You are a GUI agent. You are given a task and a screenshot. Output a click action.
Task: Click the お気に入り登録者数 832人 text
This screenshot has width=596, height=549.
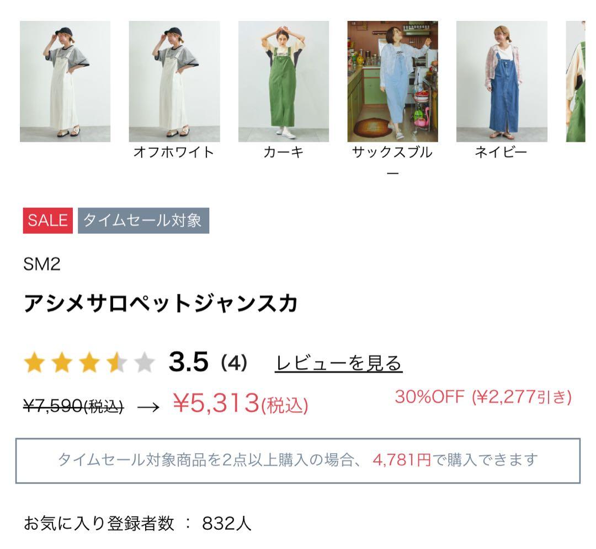pyautogui.click(x=137, y=523)
